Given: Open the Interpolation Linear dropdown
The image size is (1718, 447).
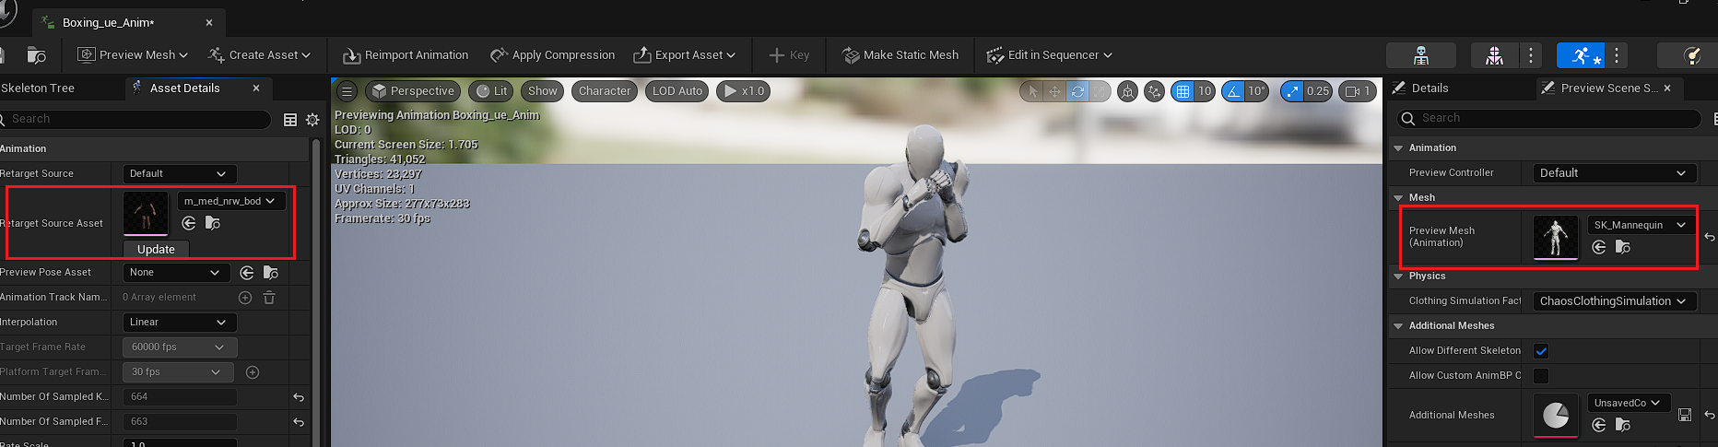Looking at the screenshot, I should [180, 323].
